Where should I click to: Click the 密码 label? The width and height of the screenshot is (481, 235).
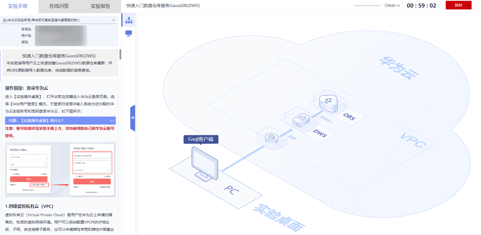tap(25, 42)
